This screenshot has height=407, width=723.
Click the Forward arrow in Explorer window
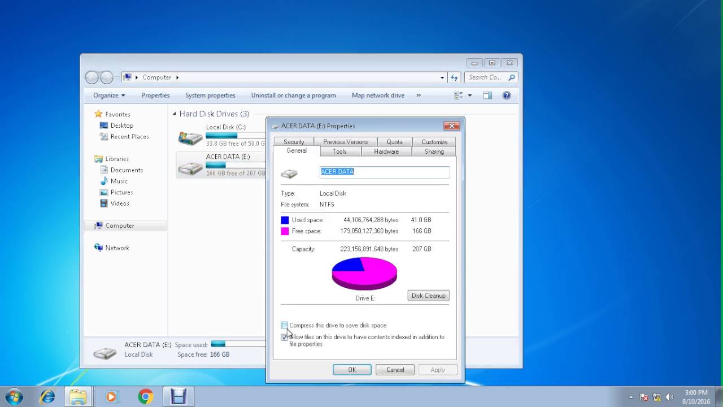(106, 77)
